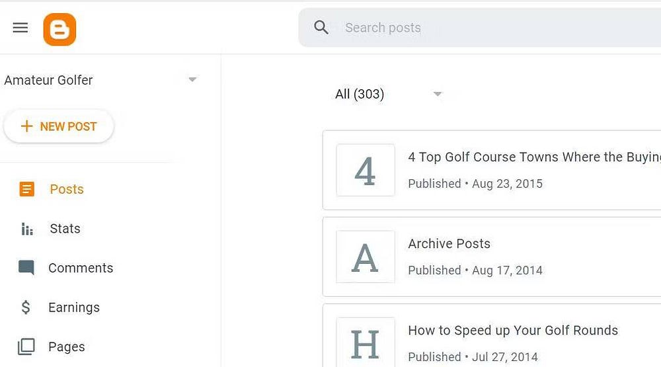Go to the Stats section
The height and width of the screenshot is (367, 661).
[x=65, y=229]
